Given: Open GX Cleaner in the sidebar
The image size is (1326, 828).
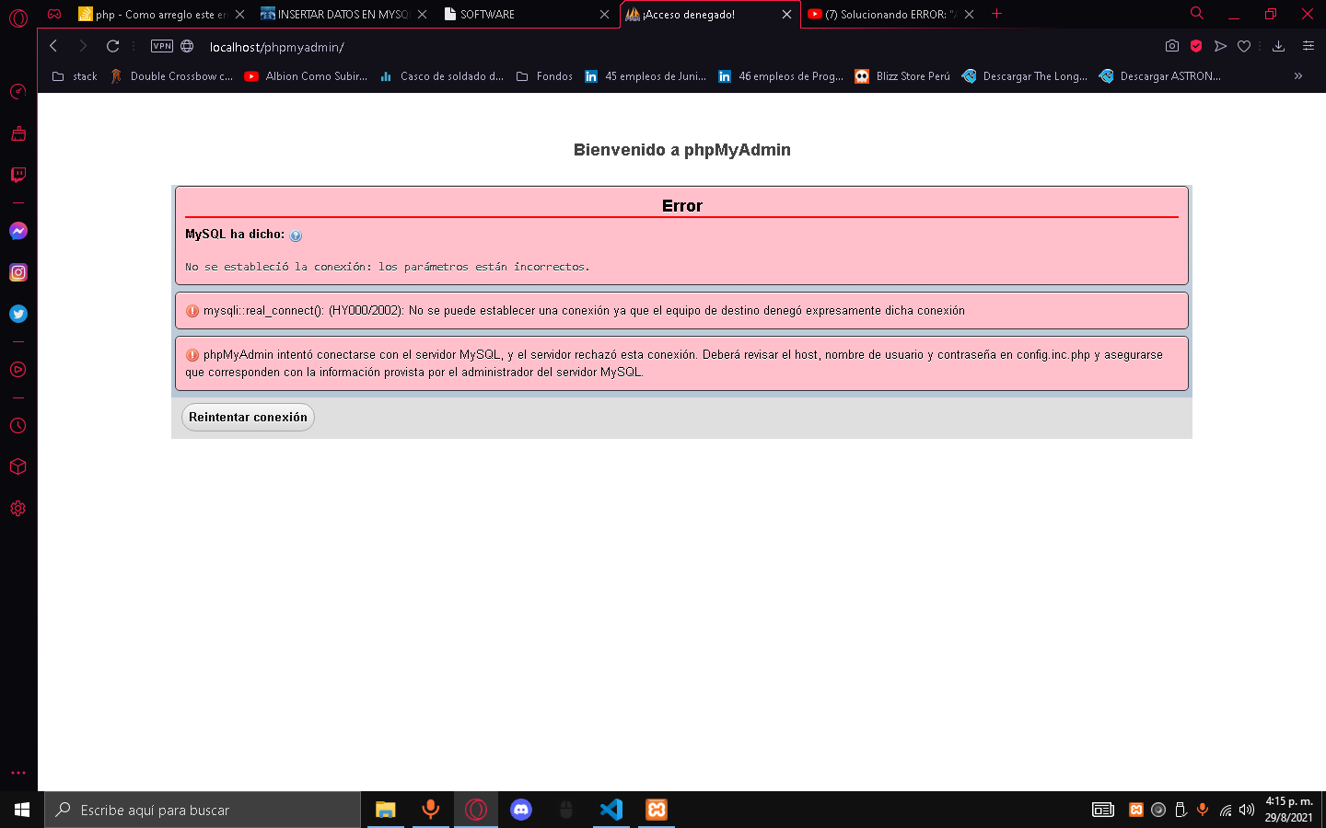Looking at the screenshot, I should [18, 133].
